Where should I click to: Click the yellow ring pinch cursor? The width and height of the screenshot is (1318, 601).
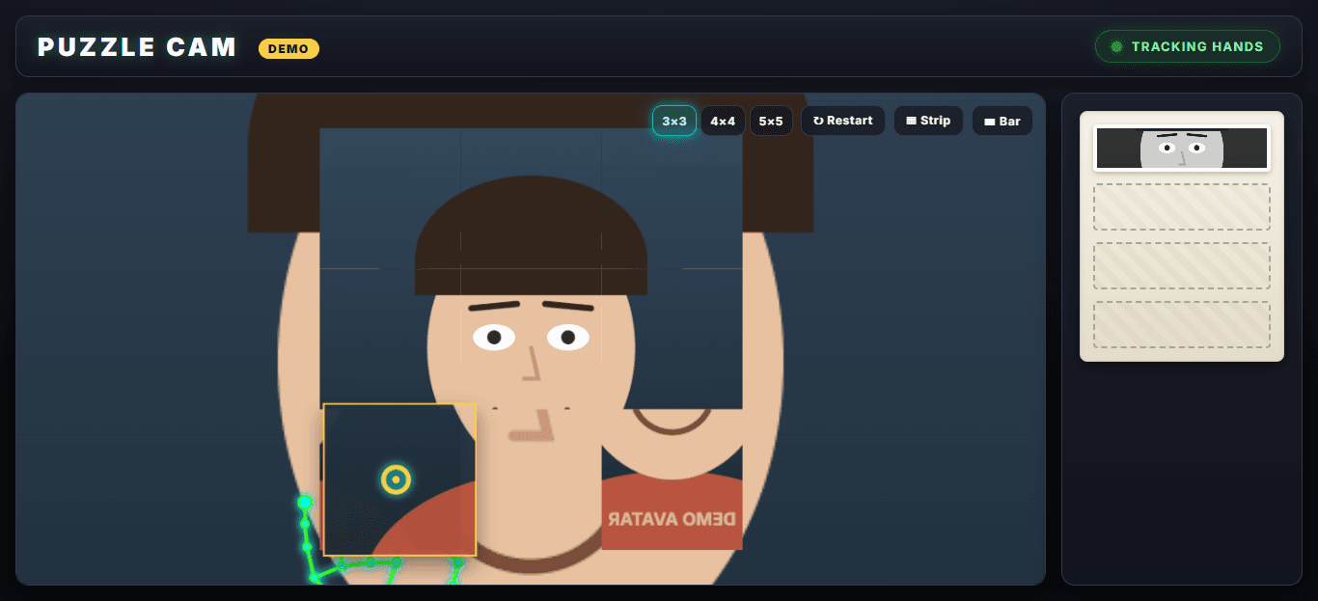click(396, 479)
